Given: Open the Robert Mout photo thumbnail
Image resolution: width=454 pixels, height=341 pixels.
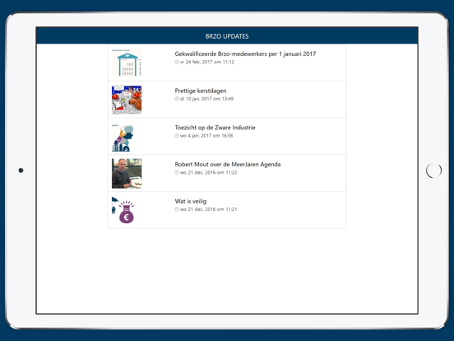Looking at the screenshot, I should coord(127,173).
